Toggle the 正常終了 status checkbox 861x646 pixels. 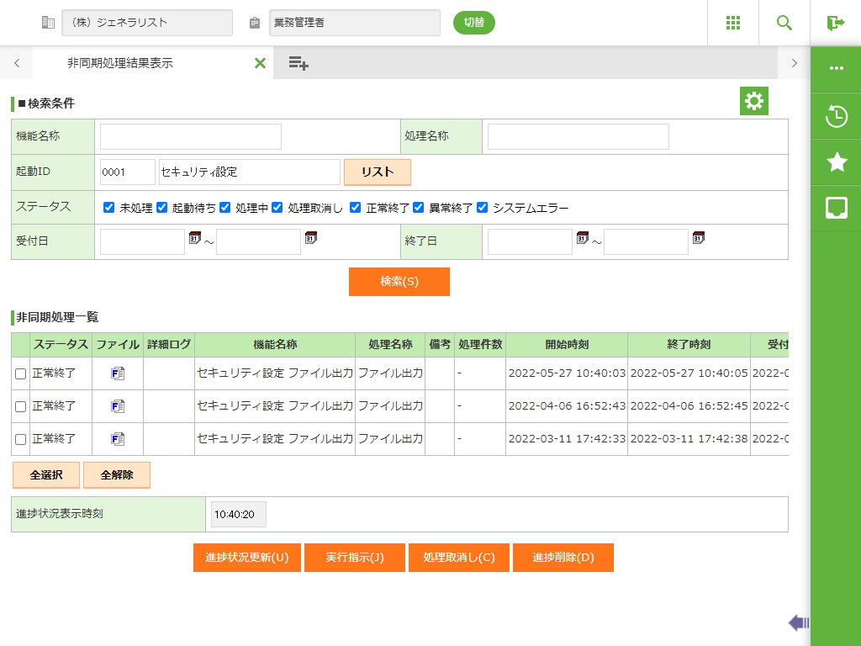point(355,208)
